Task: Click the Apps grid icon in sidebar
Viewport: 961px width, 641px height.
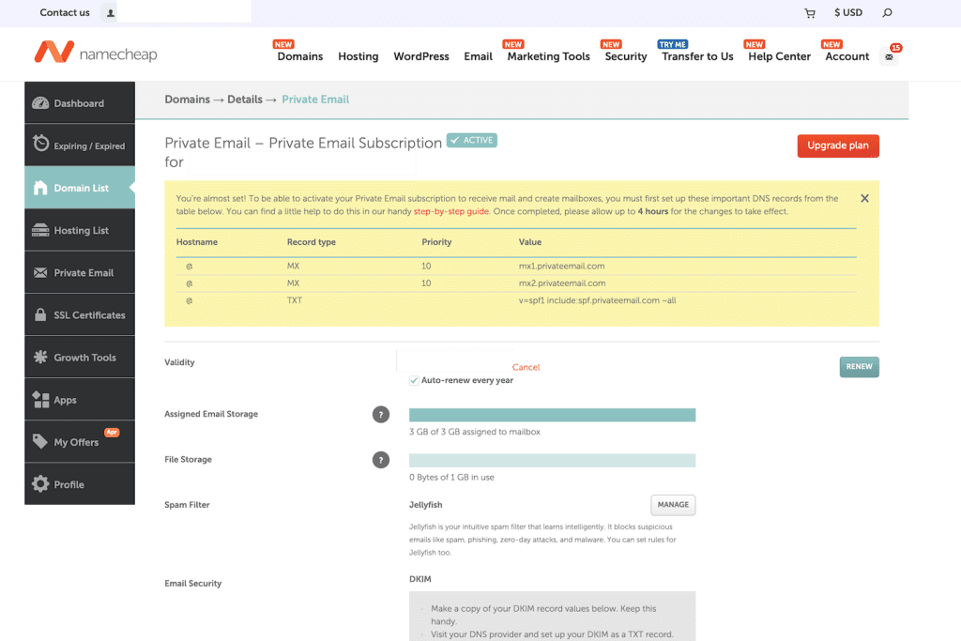Action: pyautogui.click(x=40, y=400)
